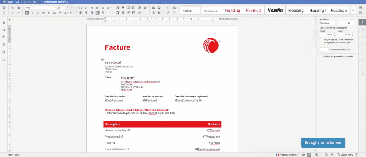Open the Search panel in left sidebar

4,30
